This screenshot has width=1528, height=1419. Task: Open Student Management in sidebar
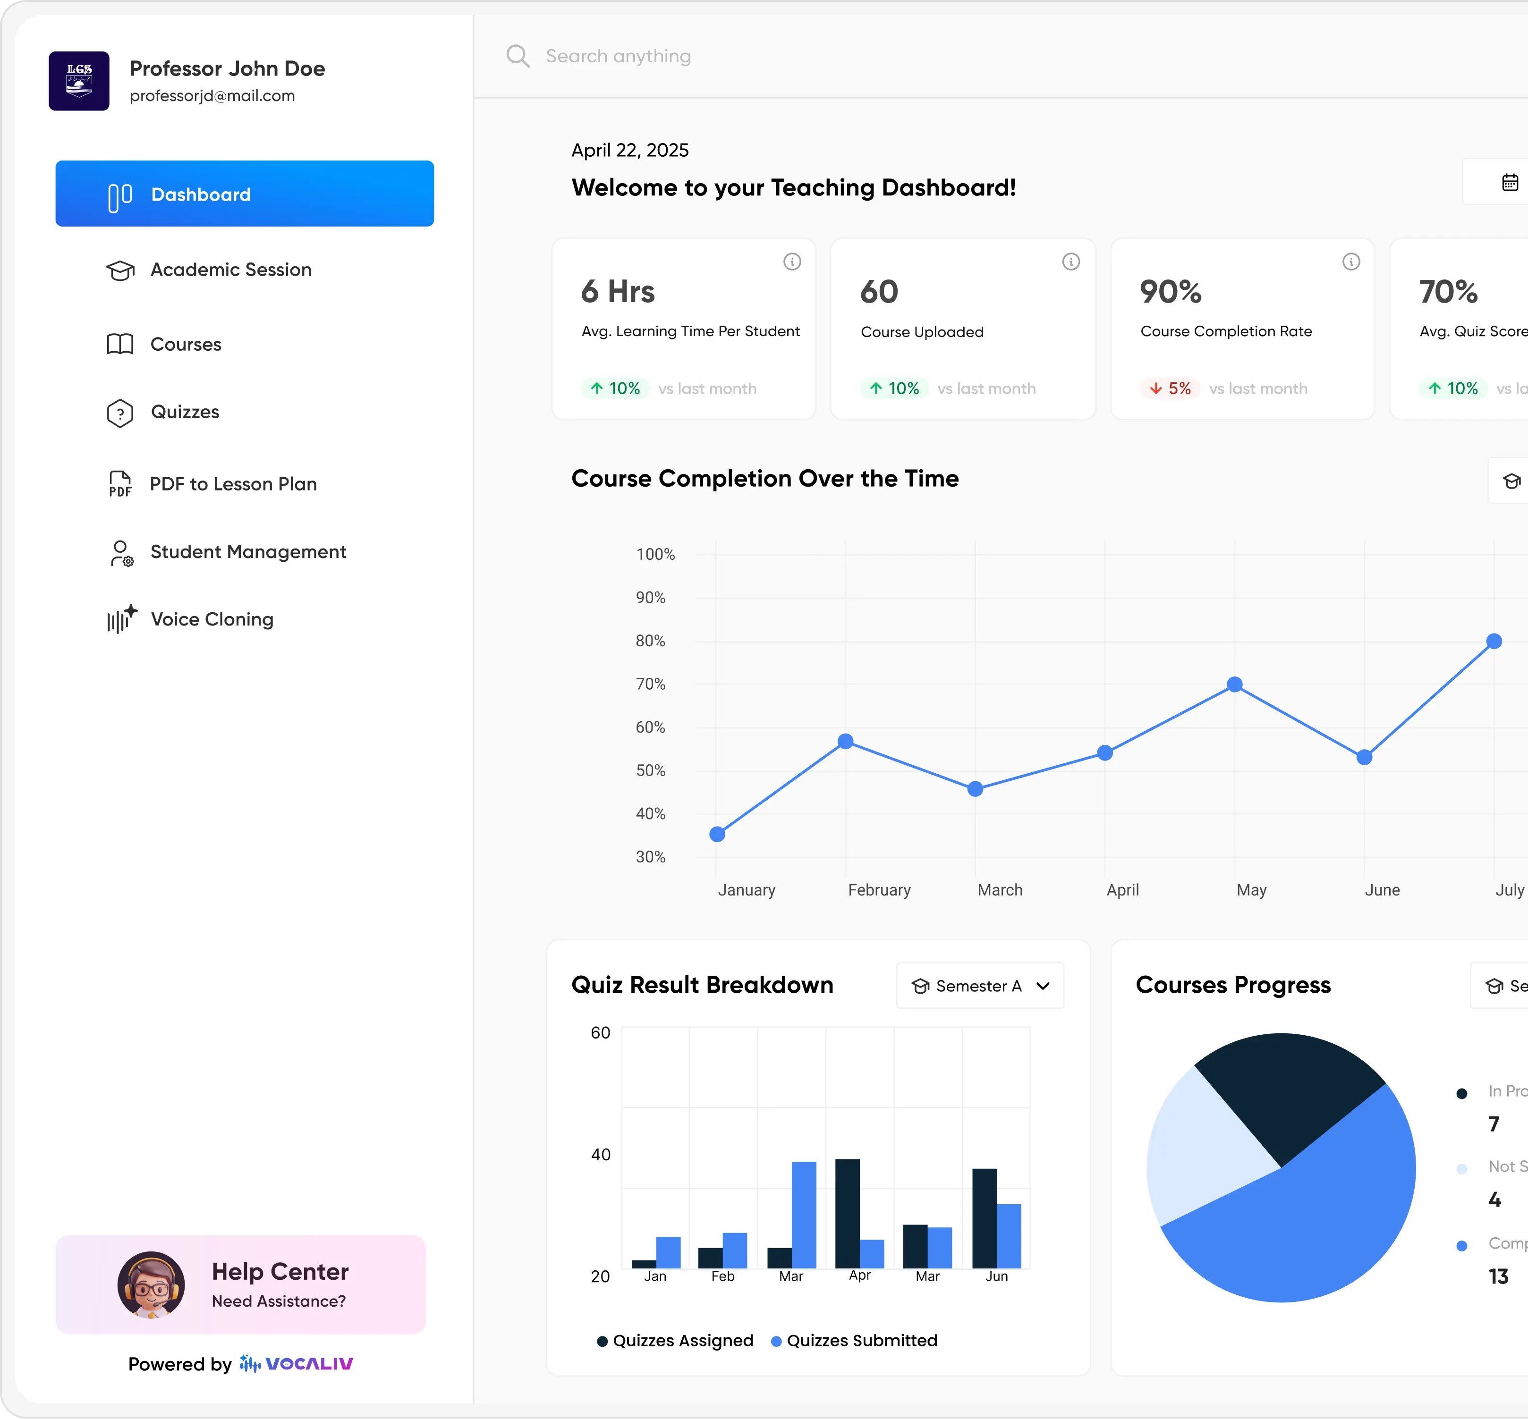(247, 551)
